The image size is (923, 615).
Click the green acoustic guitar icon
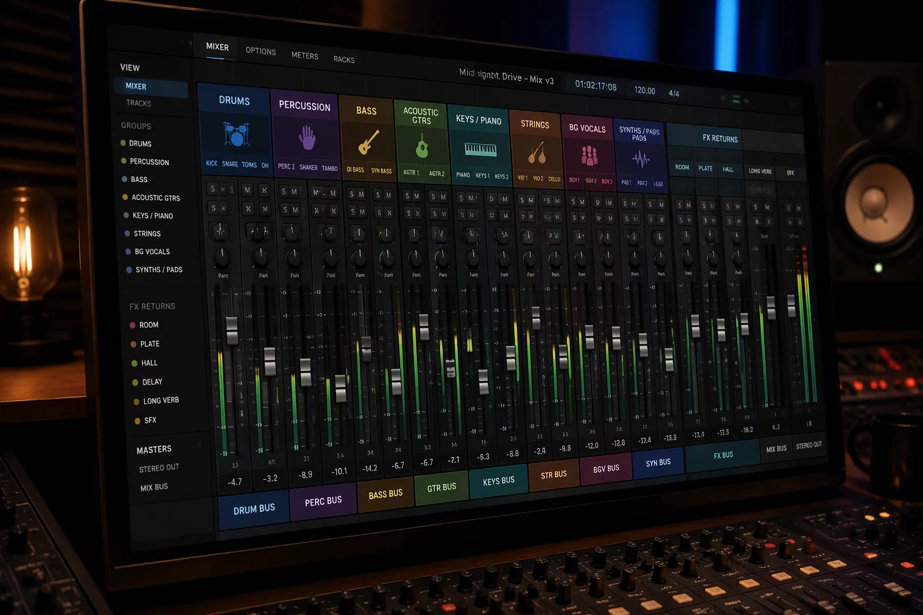(422, 146)
